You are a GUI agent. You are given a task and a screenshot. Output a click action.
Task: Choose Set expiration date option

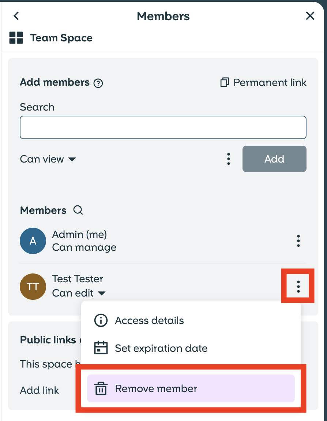click(161, 348)
